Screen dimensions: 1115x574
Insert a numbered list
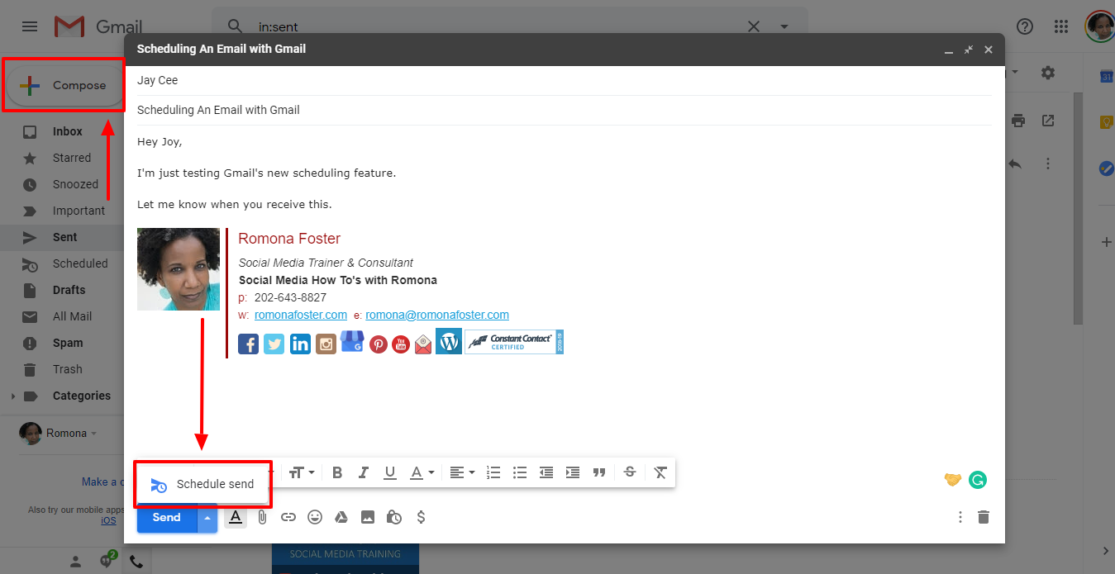tap(493, 472)
